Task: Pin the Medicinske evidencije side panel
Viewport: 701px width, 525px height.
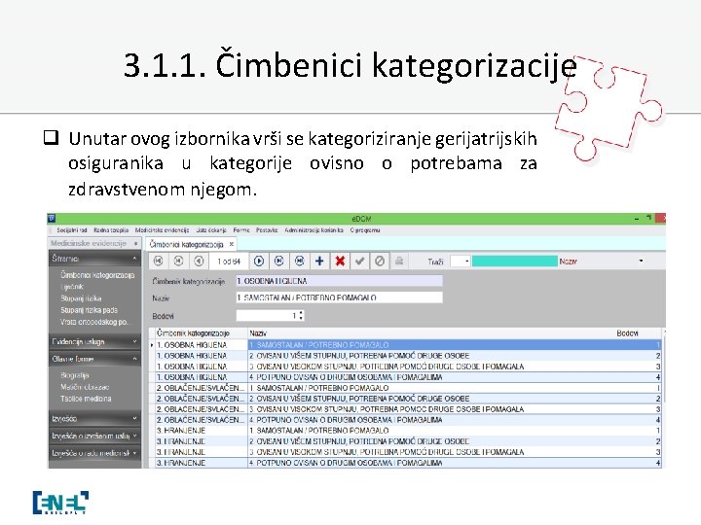Action: click(x=136, y=243)
